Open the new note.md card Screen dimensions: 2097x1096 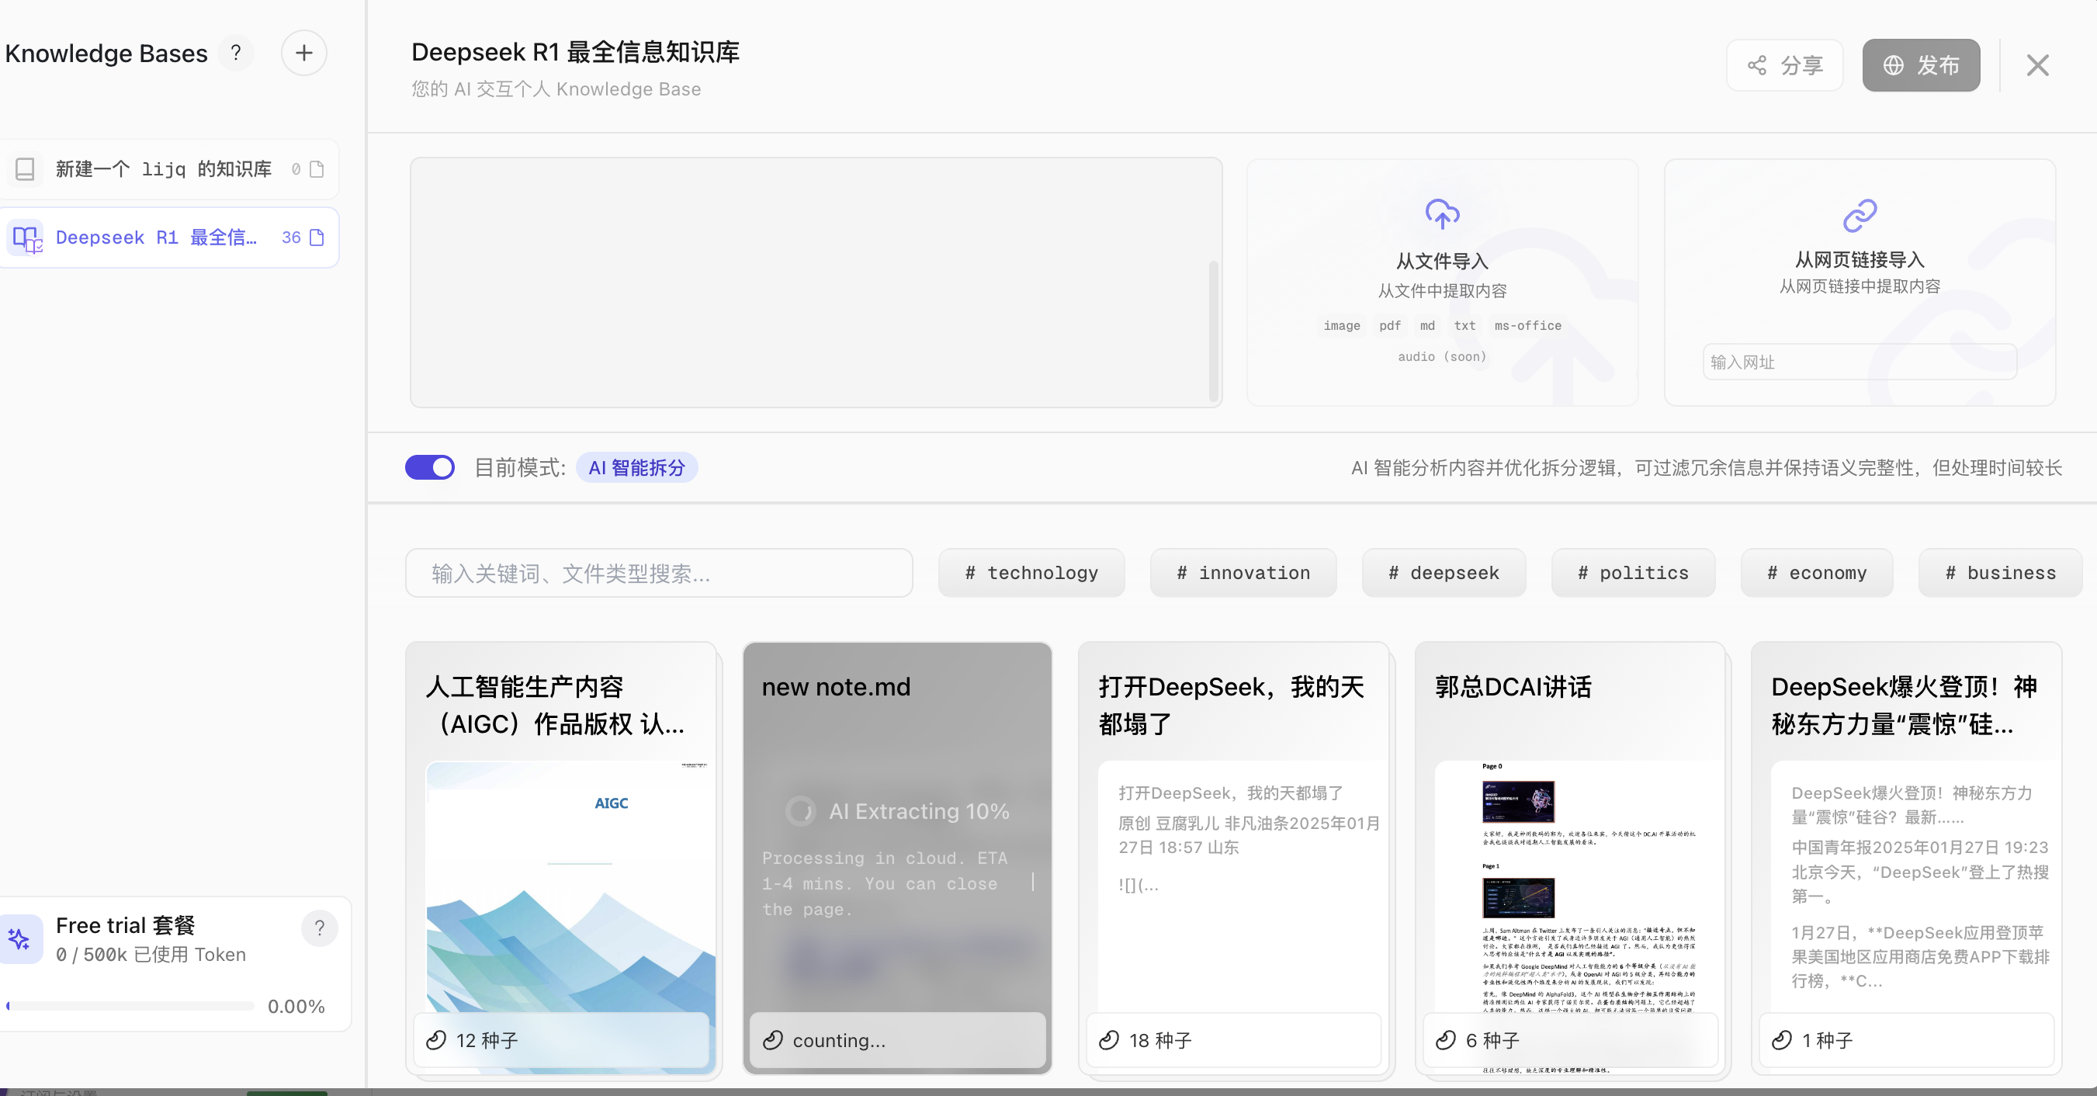click(x=897, y=859)
